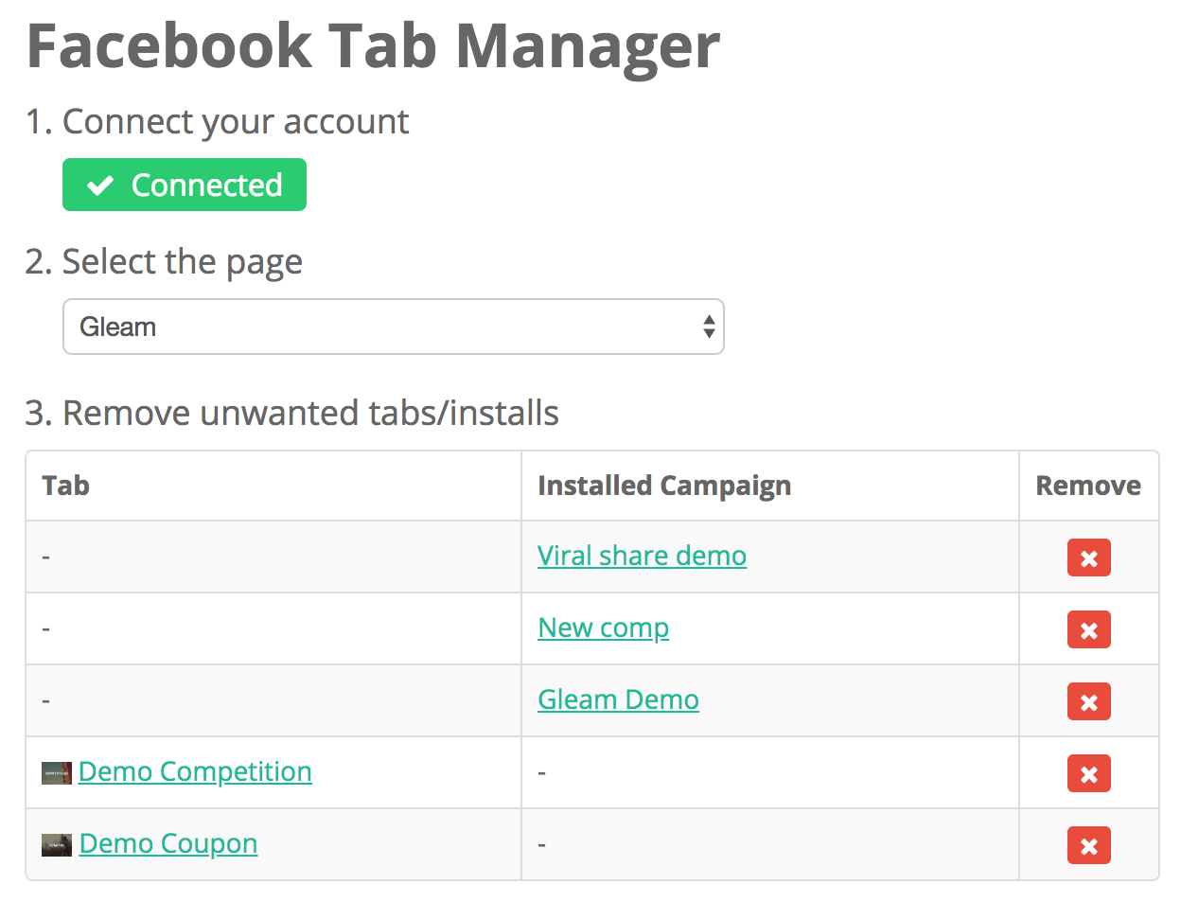Open the Demo Competition tab link
The height and width of the screenshot is (902, 1181).
(x=195, y=771)
